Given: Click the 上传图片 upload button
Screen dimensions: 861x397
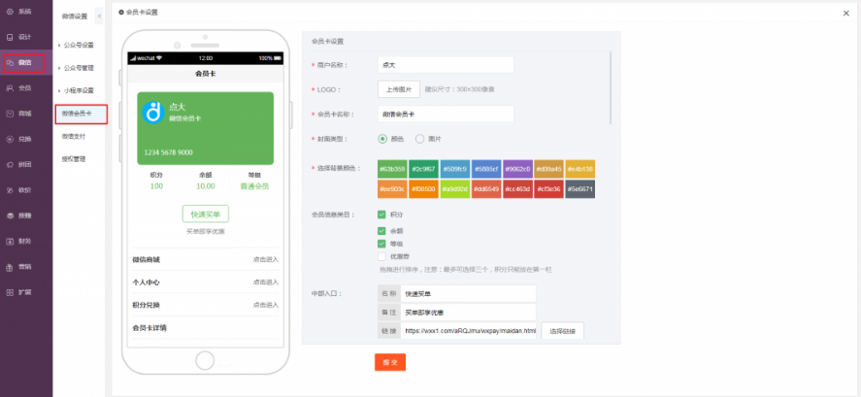Looking at the screenshot, I should pyautogui.click(x=398, y=89).
